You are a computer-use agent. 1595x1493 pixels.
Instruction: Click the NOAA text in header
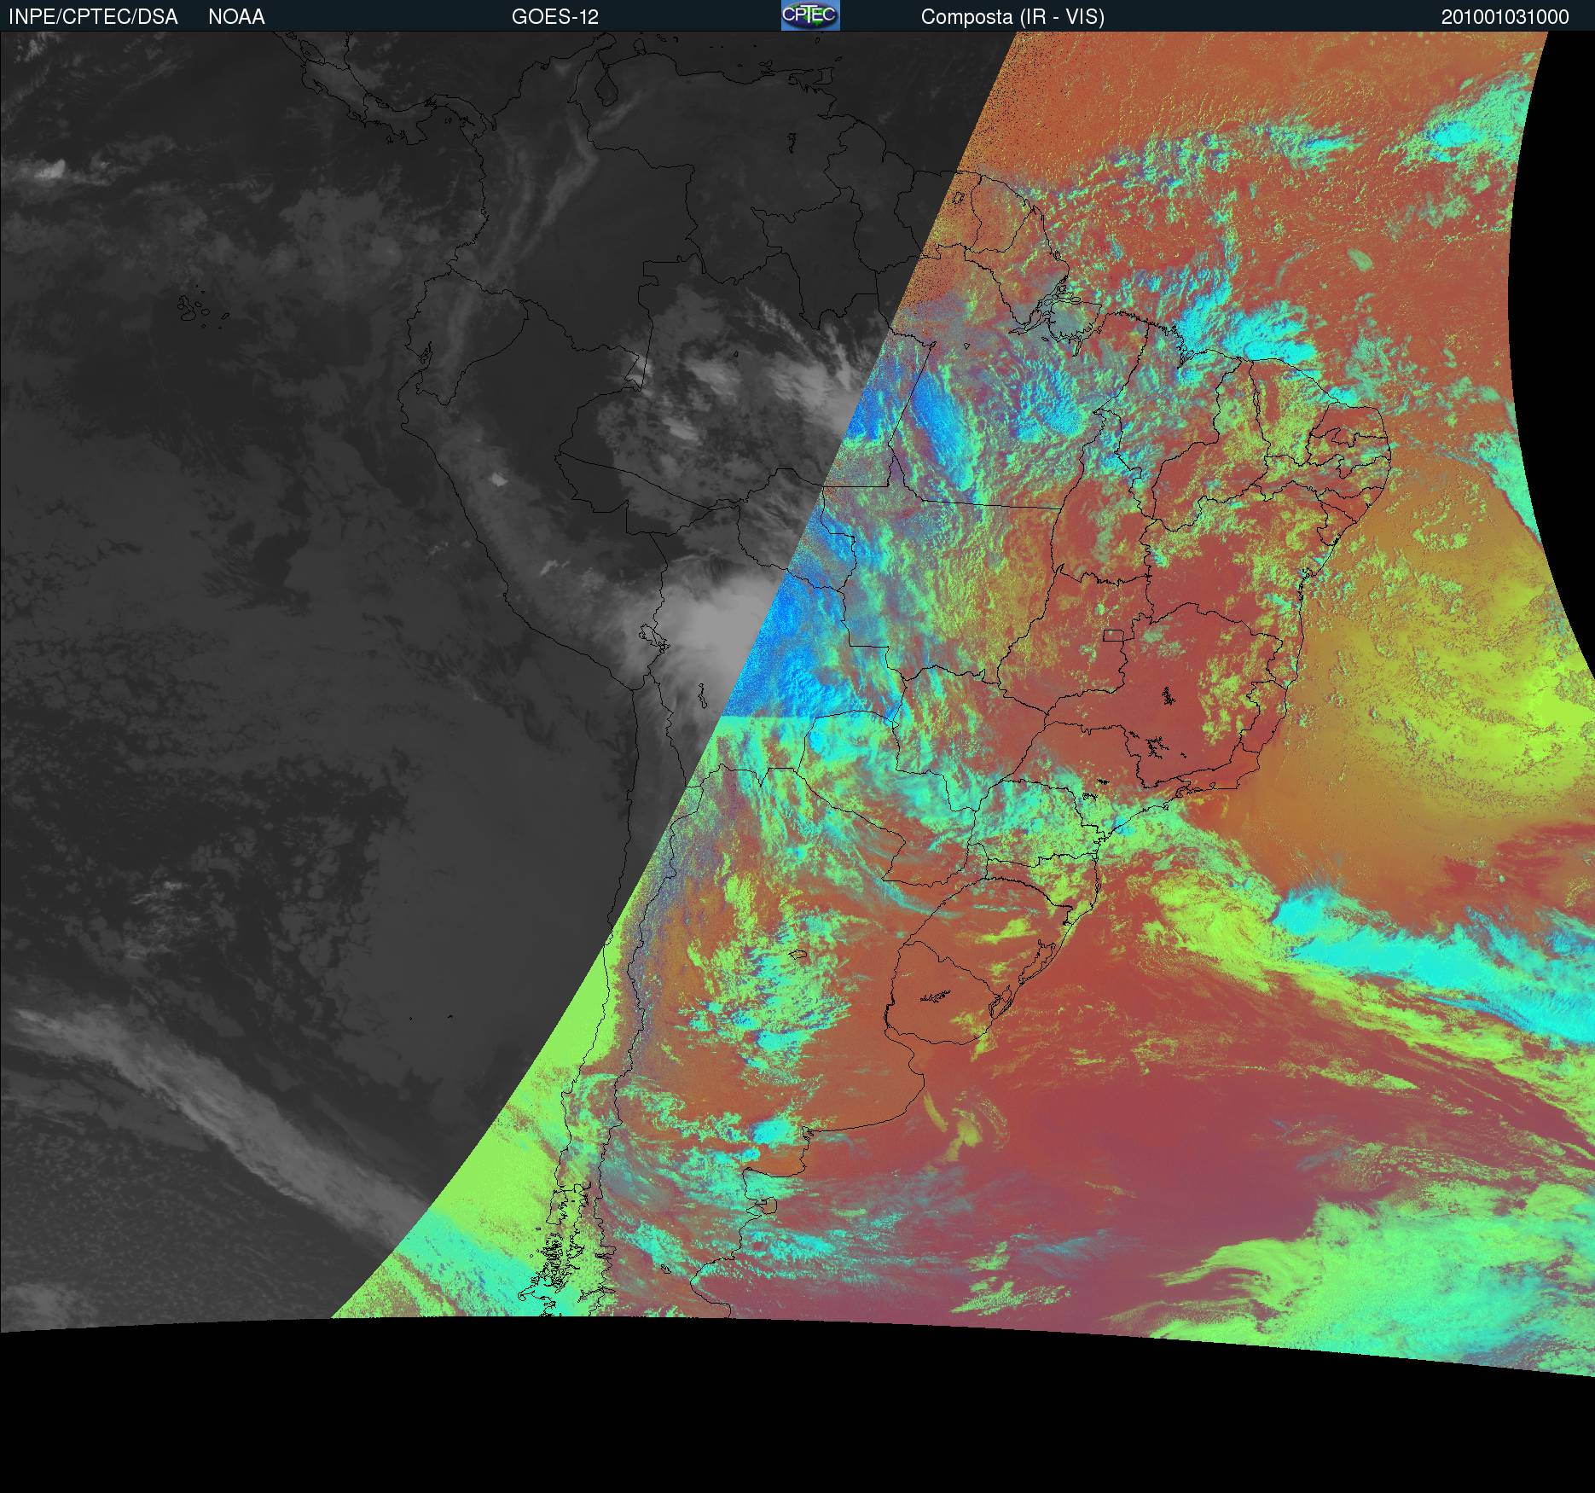coord(236,17)
